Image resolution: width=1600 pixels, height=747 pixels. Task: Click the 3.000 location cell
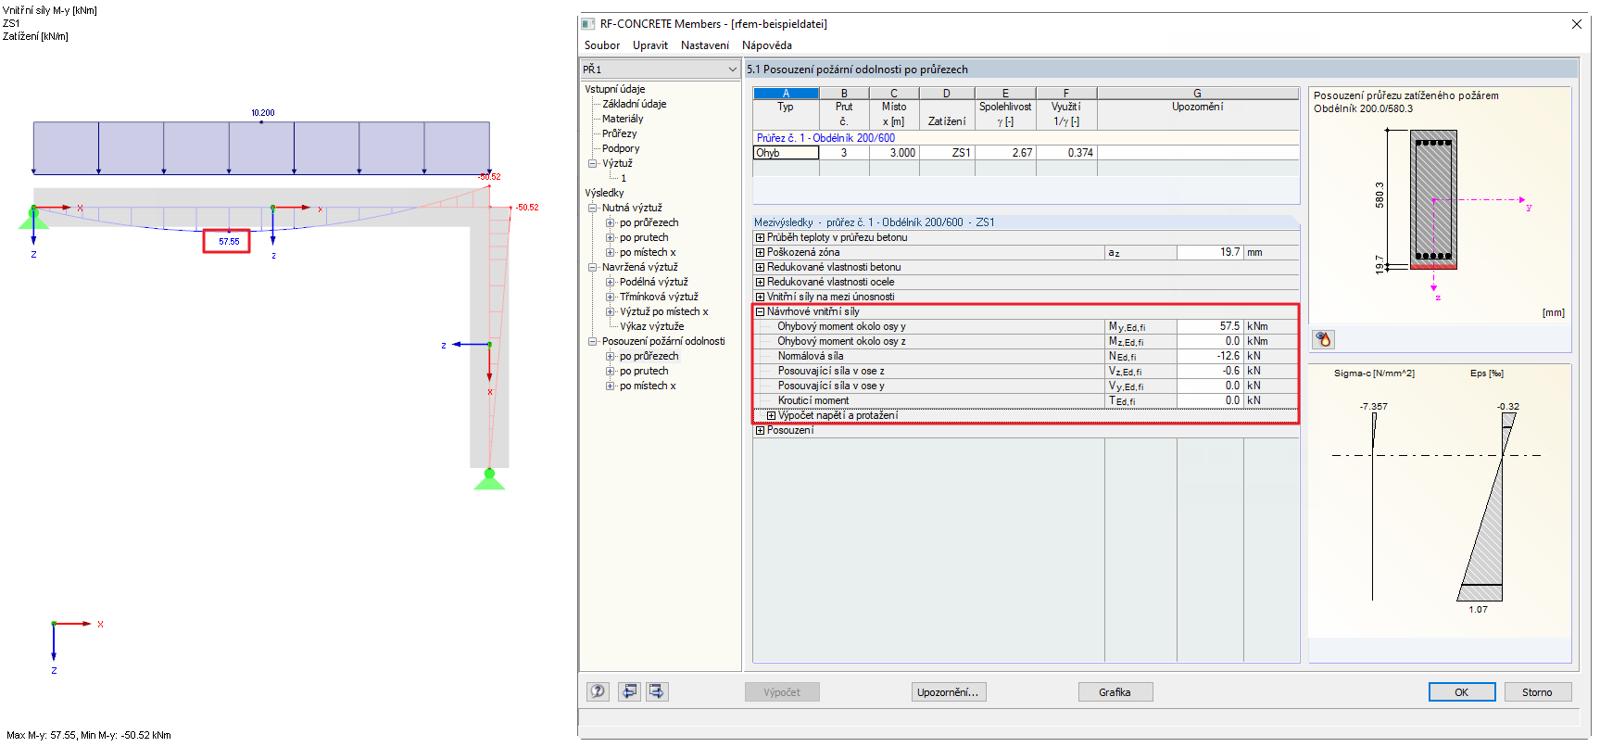click(x=894, y=153)
